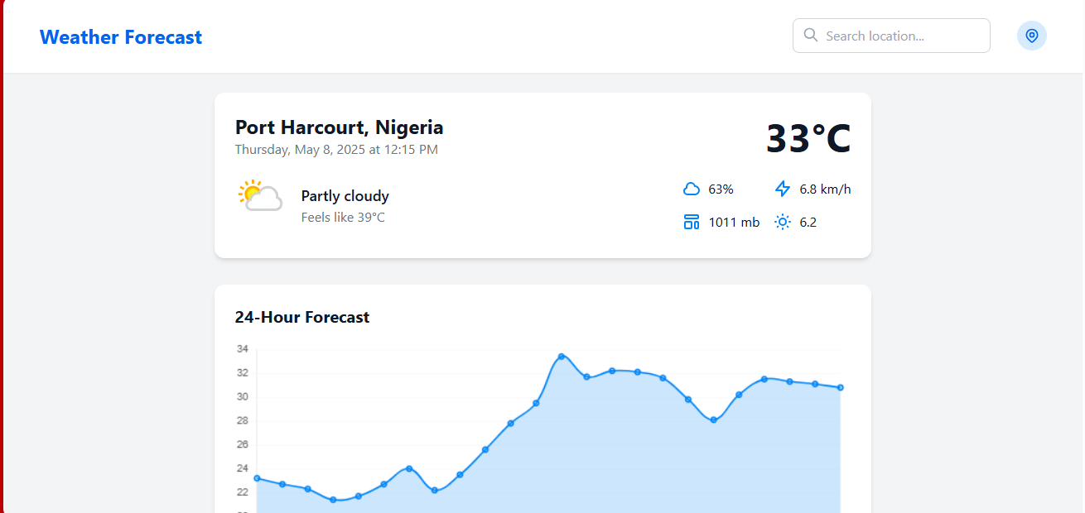Click the Port Harcourt, Nigeria heading
This screenshot has height=513, width=1085.
pyautogui.click(x=339, y=127)
